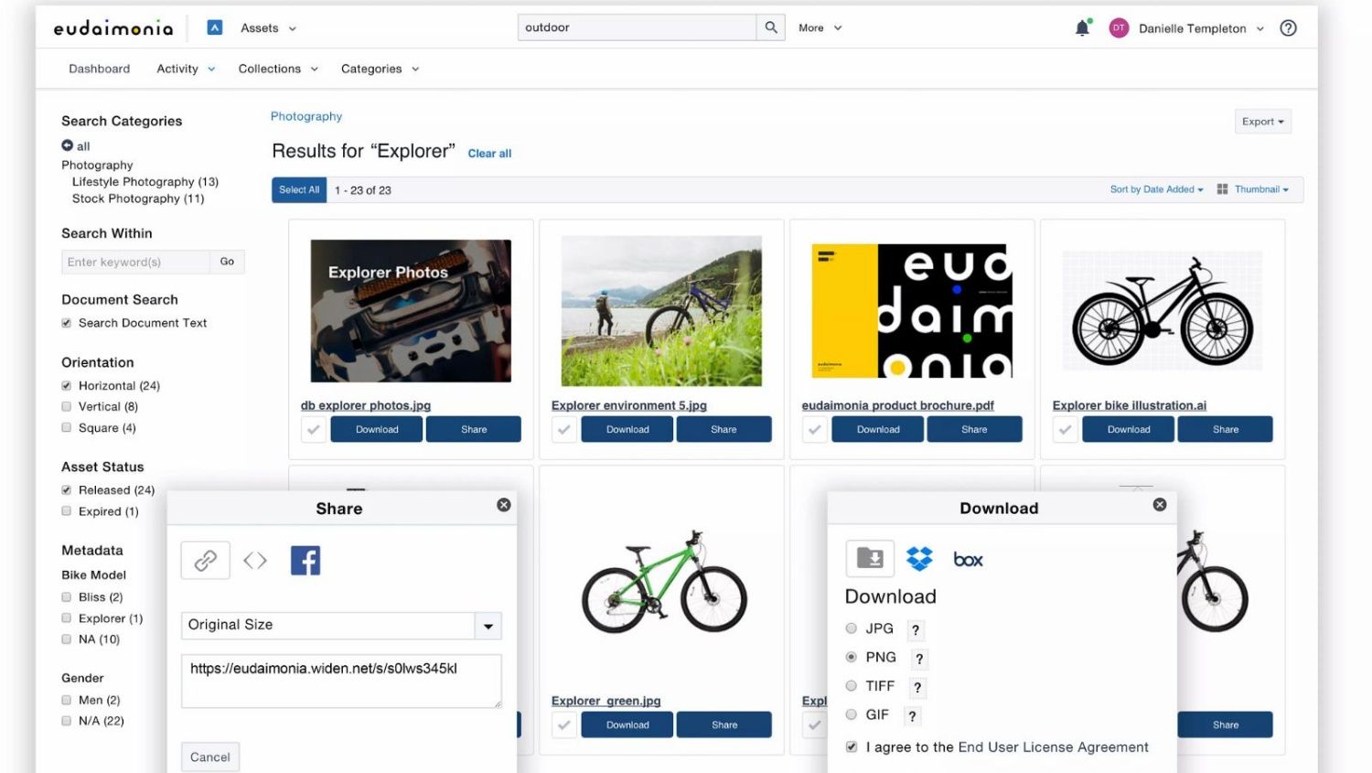Uncheck the Horizontal orientation filter
1372x773 pixels.
point(66,386)
